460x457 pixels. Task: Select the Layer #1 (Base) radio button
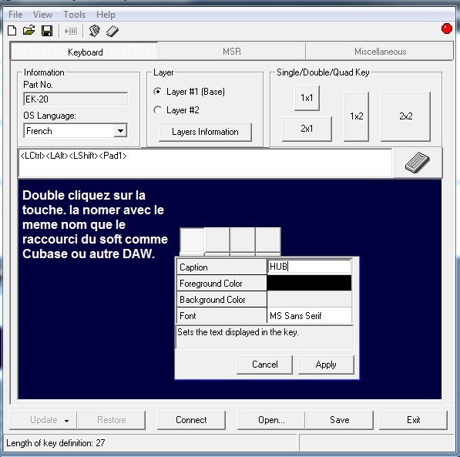coord(157,92)
